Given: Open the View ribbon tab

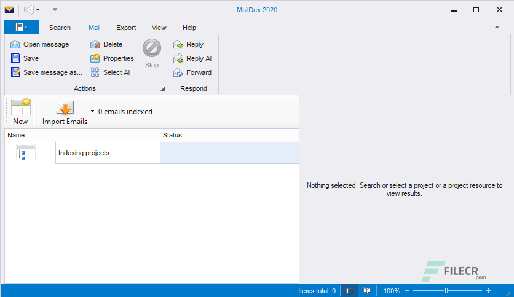Looking at the screenshot, I should coord(159,28).
